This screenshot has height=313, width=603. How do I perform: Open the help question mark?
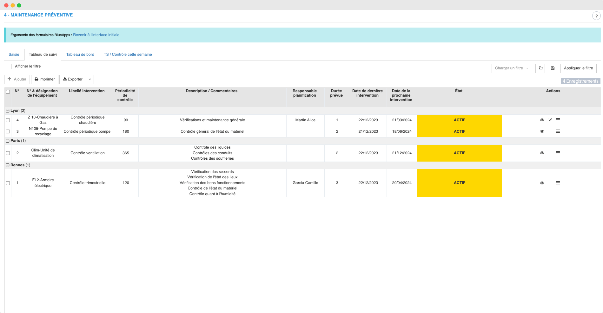pos(596,16)
